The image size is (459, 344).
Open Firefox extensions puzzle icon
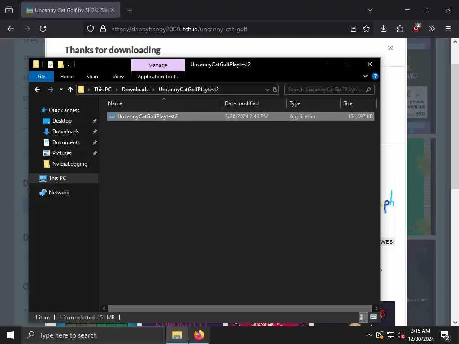pos(400,29)
